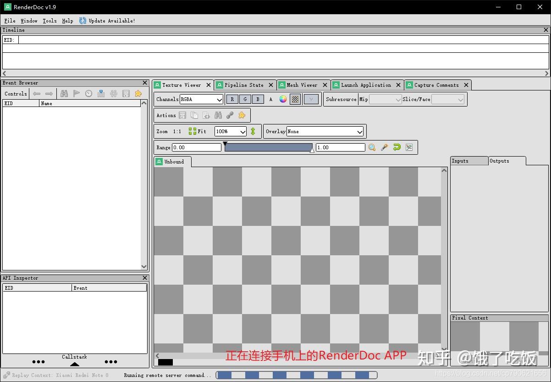This screenshot has height=382, width=551.
Task: Click the clock icon to time draw calls
Action: 88,94
